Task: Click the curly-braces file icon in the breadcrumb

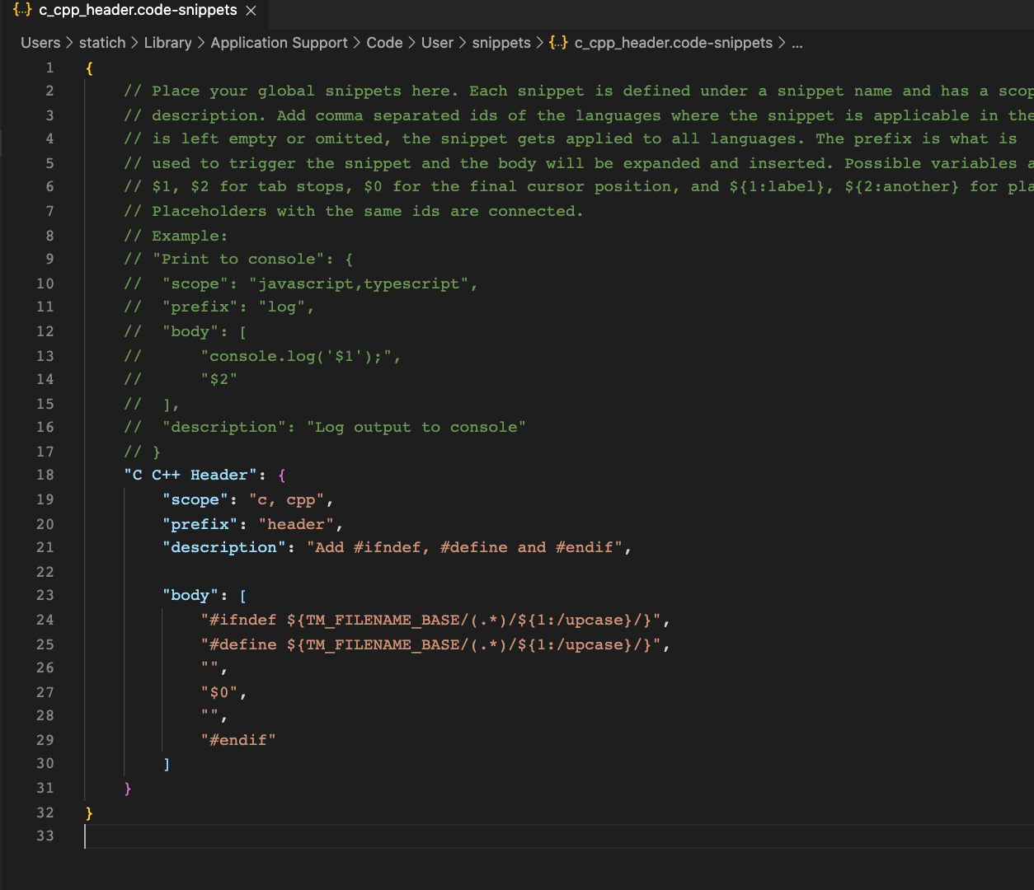Action: [558, 43]
